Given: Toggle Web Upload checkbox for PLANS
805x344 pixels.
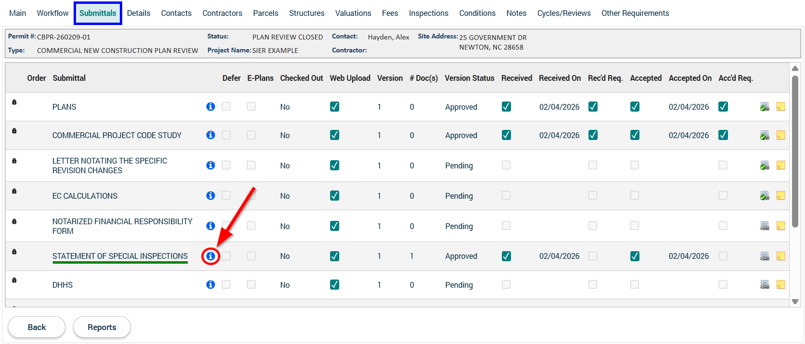Looking at the screenshot, I should (x=334, y=107).
